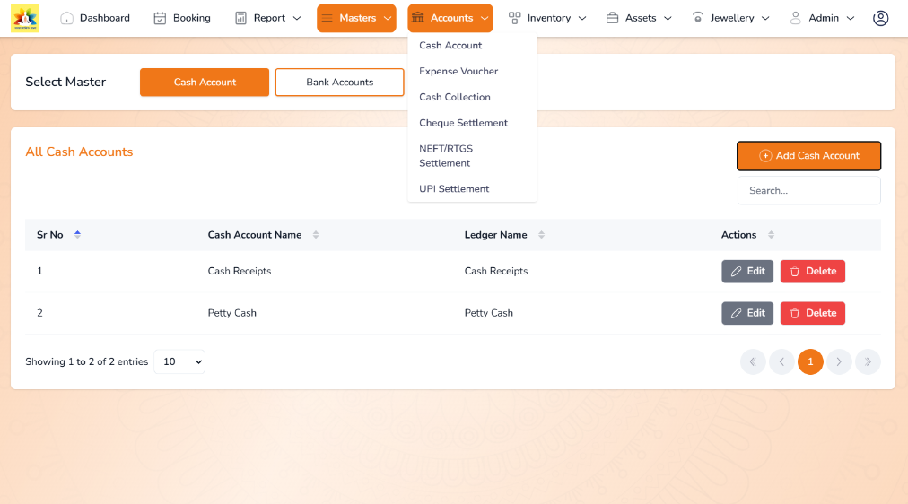The height and width of the screenshot is (504, 908).
Task: Edit the Petty Cash account
Action: (747, 313)
